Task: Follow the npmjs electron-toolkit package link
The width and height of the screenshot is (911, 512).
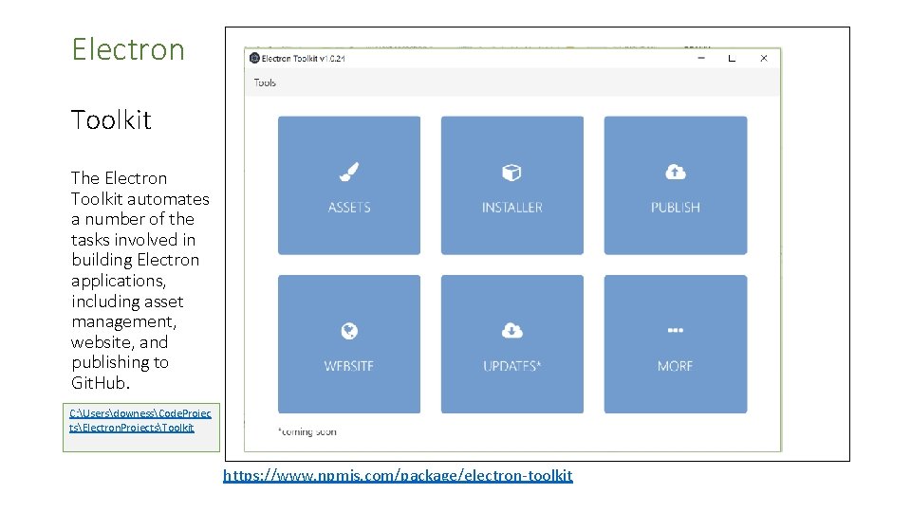Action: pyautogui.click(x=398, y=475)
